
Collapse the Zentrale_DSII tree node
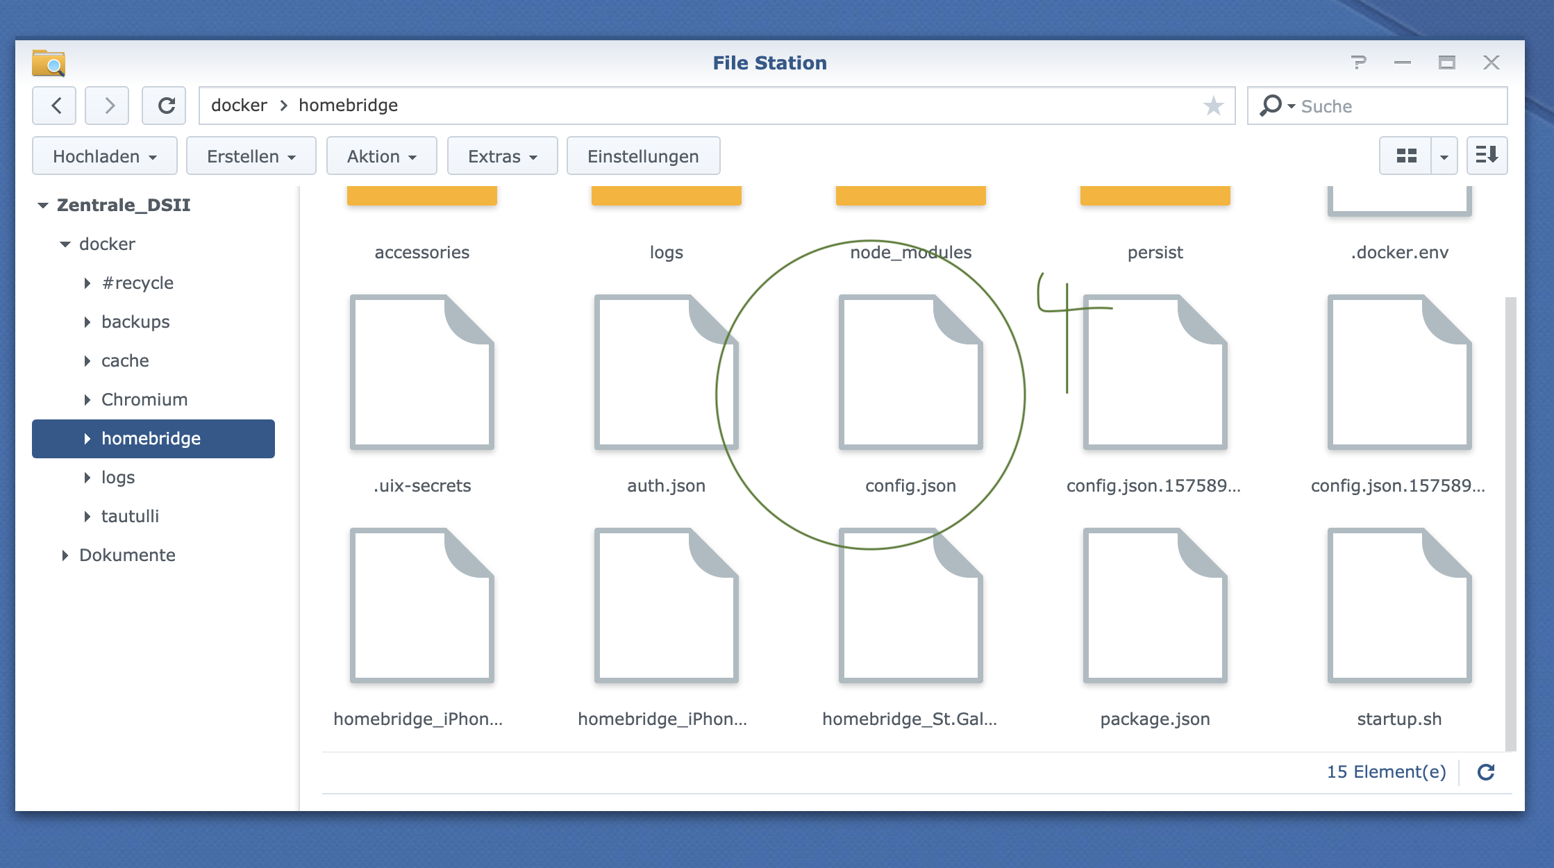coord(43,205)
